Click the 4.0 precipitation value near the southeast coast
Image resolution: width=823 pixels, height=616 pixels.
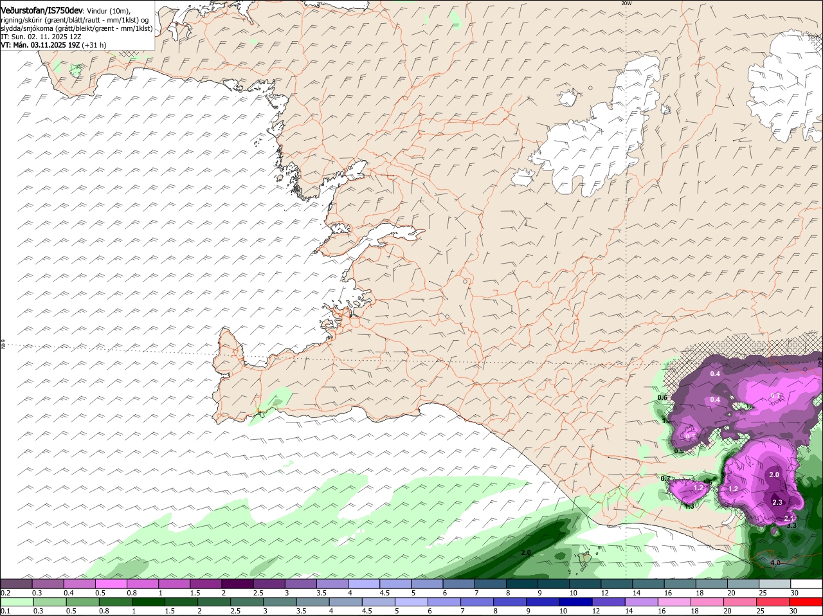click(x=775, y=563)
